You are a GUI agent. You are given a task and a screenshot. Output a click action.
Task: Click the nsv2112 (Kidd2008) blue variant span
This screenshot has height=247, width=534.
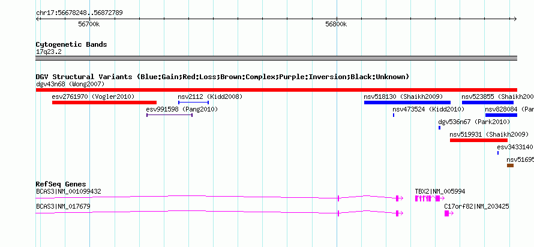(193, 103)
